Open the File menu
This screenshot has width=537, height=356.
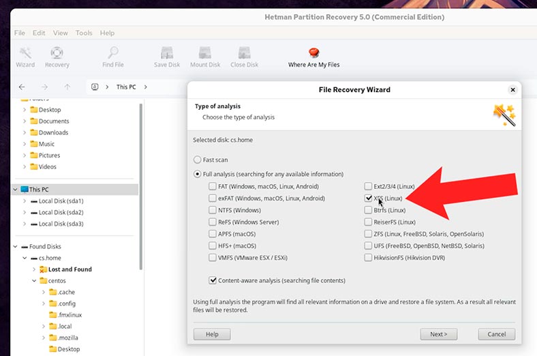20,33
